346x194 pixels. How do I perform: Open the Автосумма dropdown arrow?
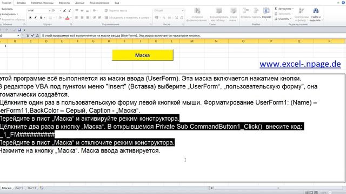pos(293,9)
